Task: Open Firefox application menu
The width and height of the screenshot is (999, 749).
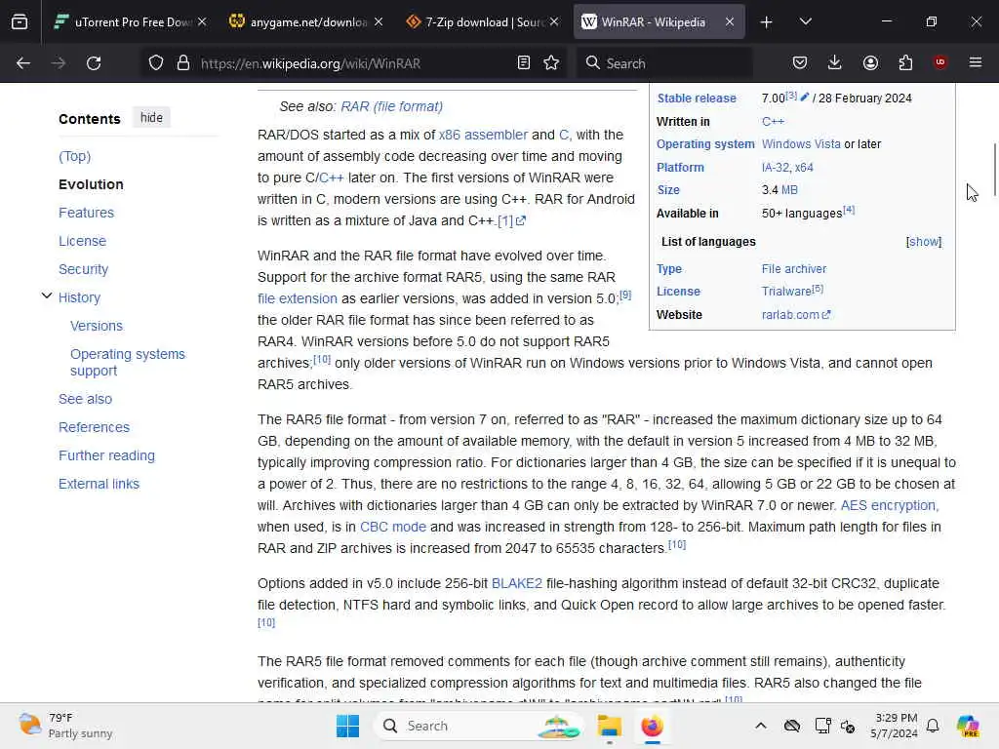Action: coord(976,62)
